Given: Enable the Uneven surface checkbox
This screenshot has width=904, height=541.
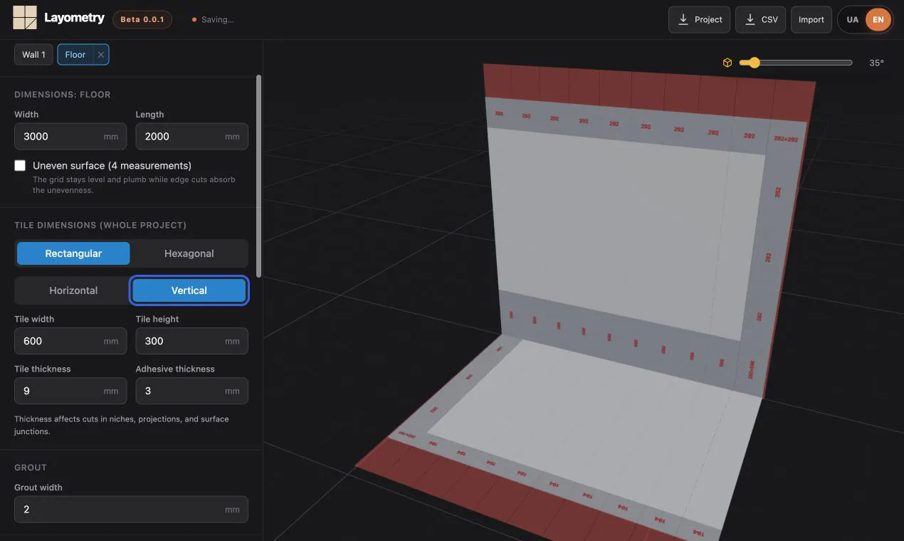Looking at the screenshot, I should coord(20,165).
